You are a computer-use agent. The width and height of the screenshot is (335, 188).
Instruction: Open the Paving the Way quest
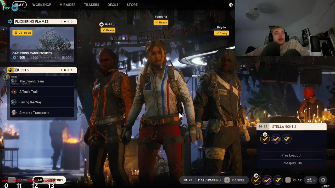click(42, 102)
